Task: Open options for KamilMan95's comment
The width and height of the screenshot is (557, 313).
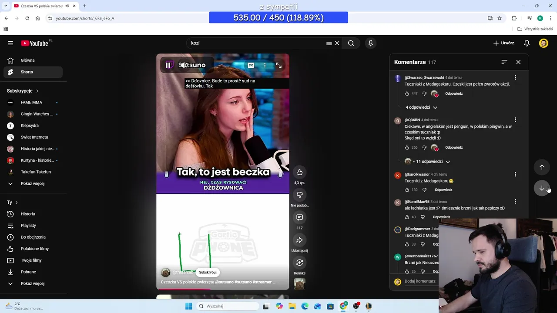Action: (x=515, y=202)
